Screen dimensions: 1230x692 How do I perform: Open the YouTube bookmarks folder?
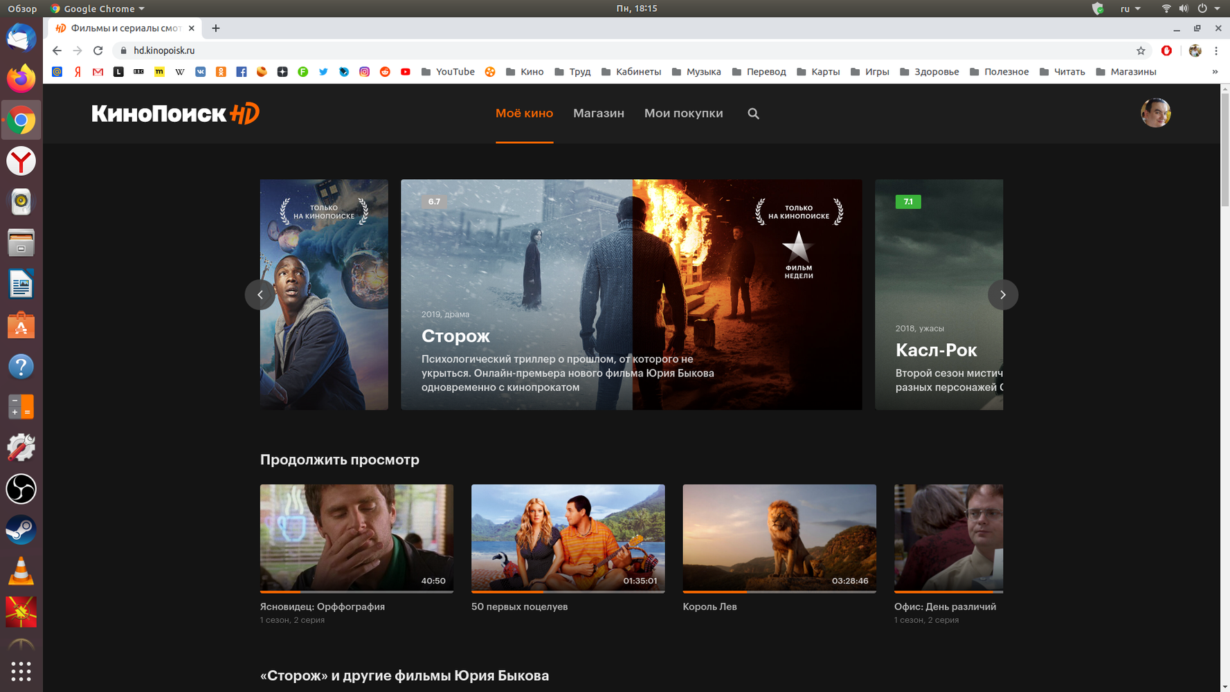tap(448, 72)
